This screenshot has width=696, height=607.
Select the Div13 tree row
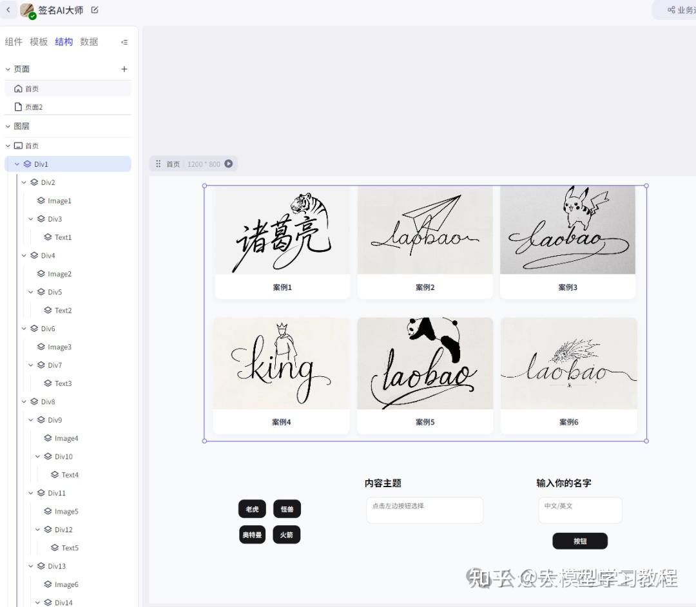68,566
